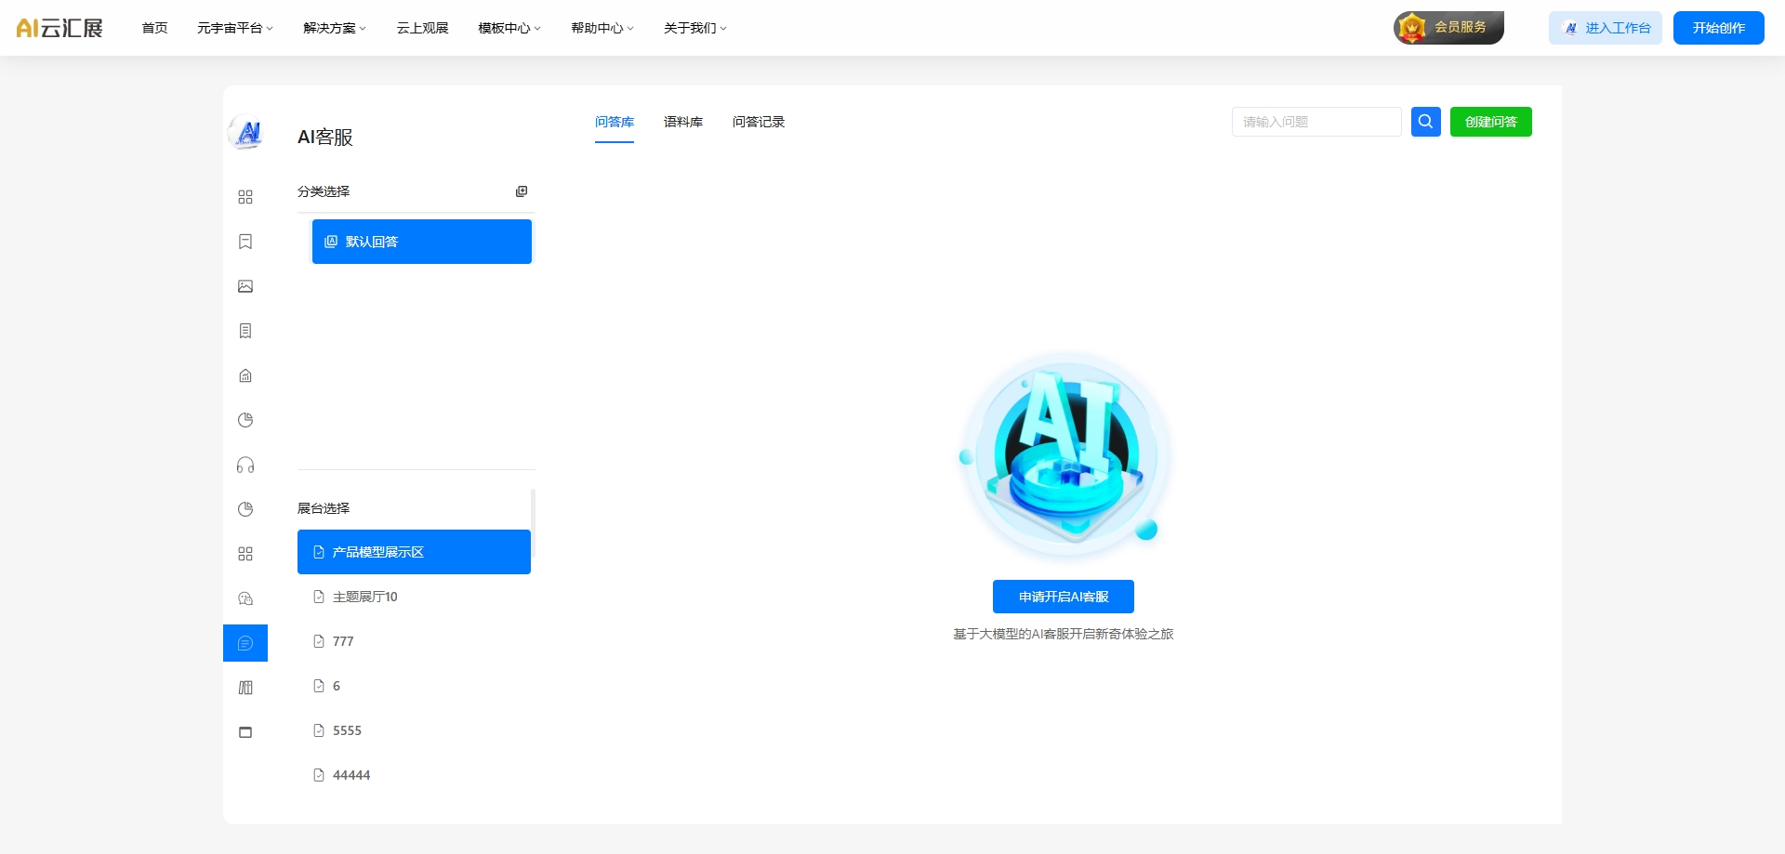The width and height of the screenshot is (1785, 854).
Task: Expand the 解决方案 navigation dropdown
Action: tap(335, 28)
